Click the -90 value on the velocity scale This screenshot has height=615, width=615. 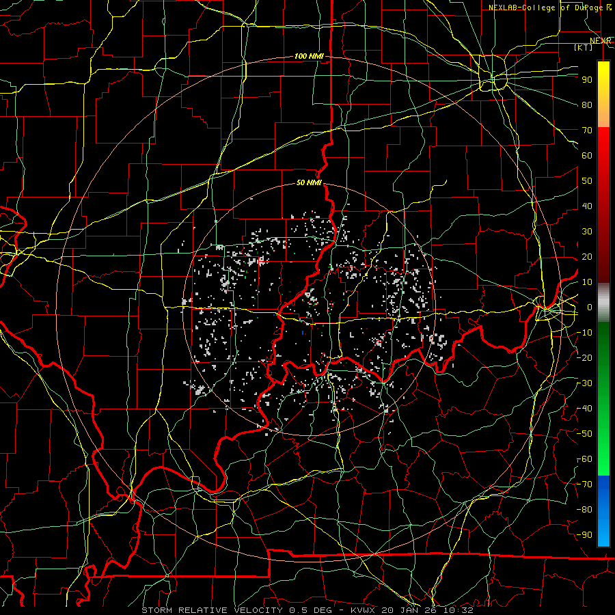585,535
